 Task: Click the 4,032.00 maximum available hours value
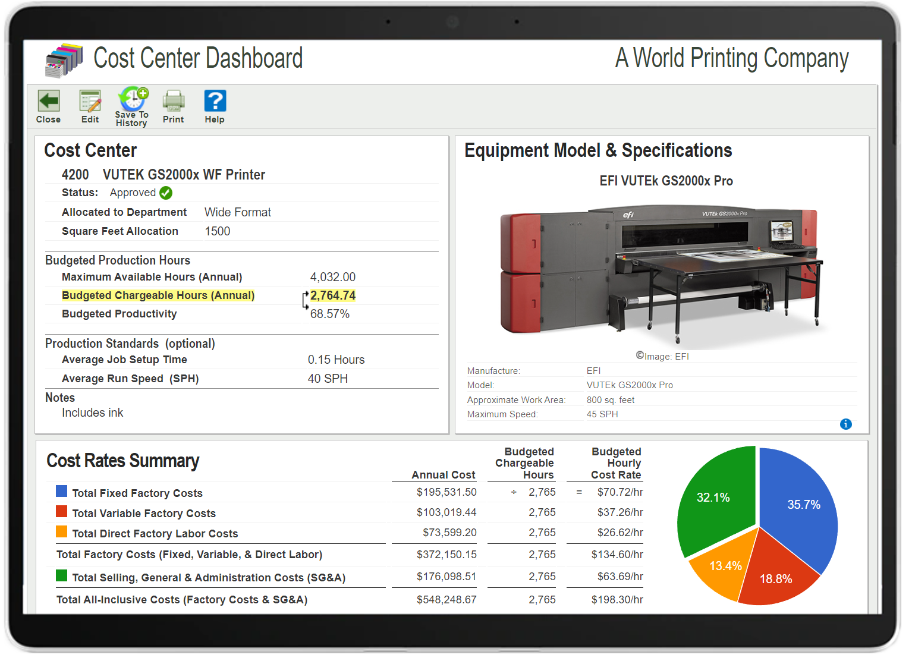[x=333, y=277]
